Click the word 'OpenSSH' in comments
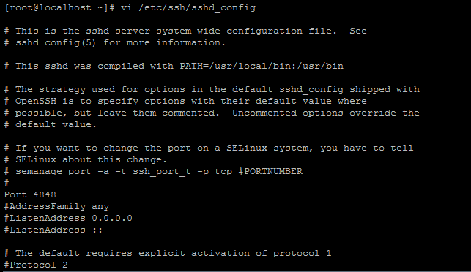Viewport: 471px width, 272px height. [36, 101]
